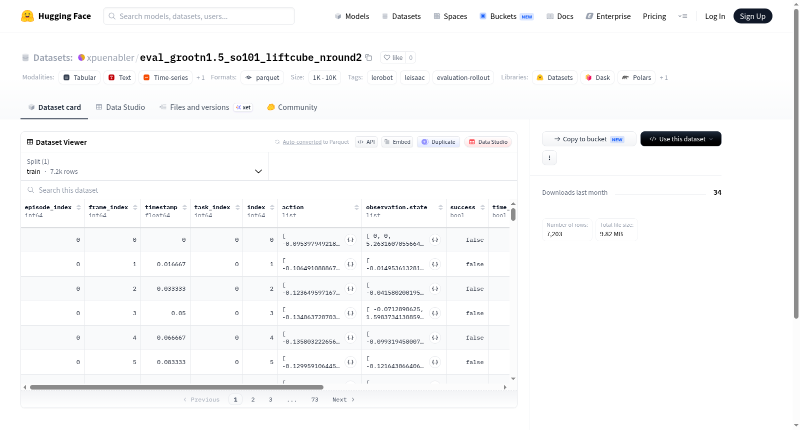Click the Log In link
The image size is (800, 430).
click(715, 16)
